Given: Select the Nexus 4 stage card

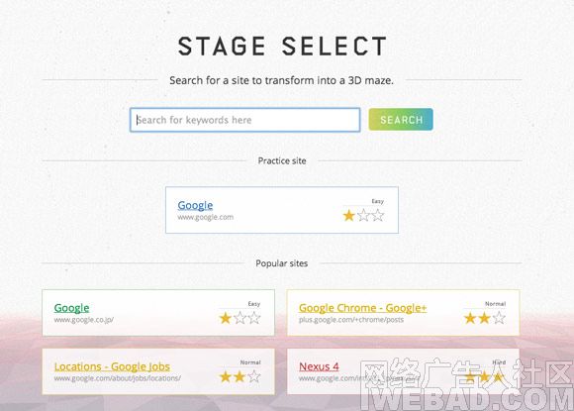Looking at the screenshot, I should point(403,371).
